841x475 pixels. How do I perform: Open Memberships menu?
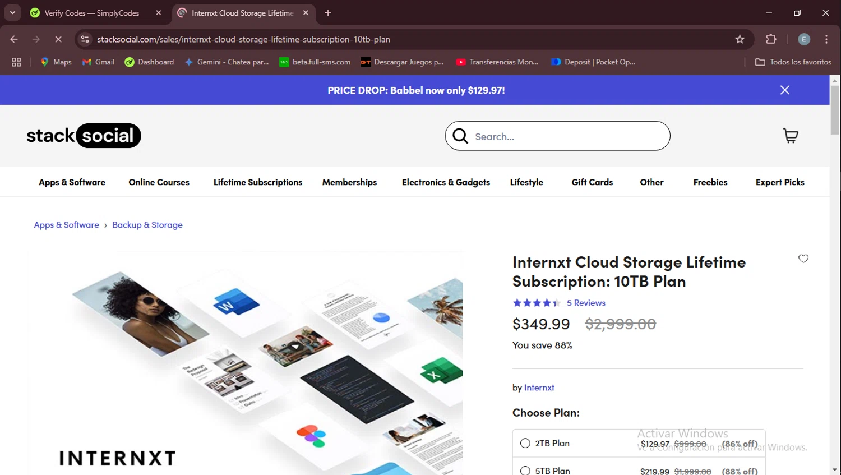coord(349,182)
